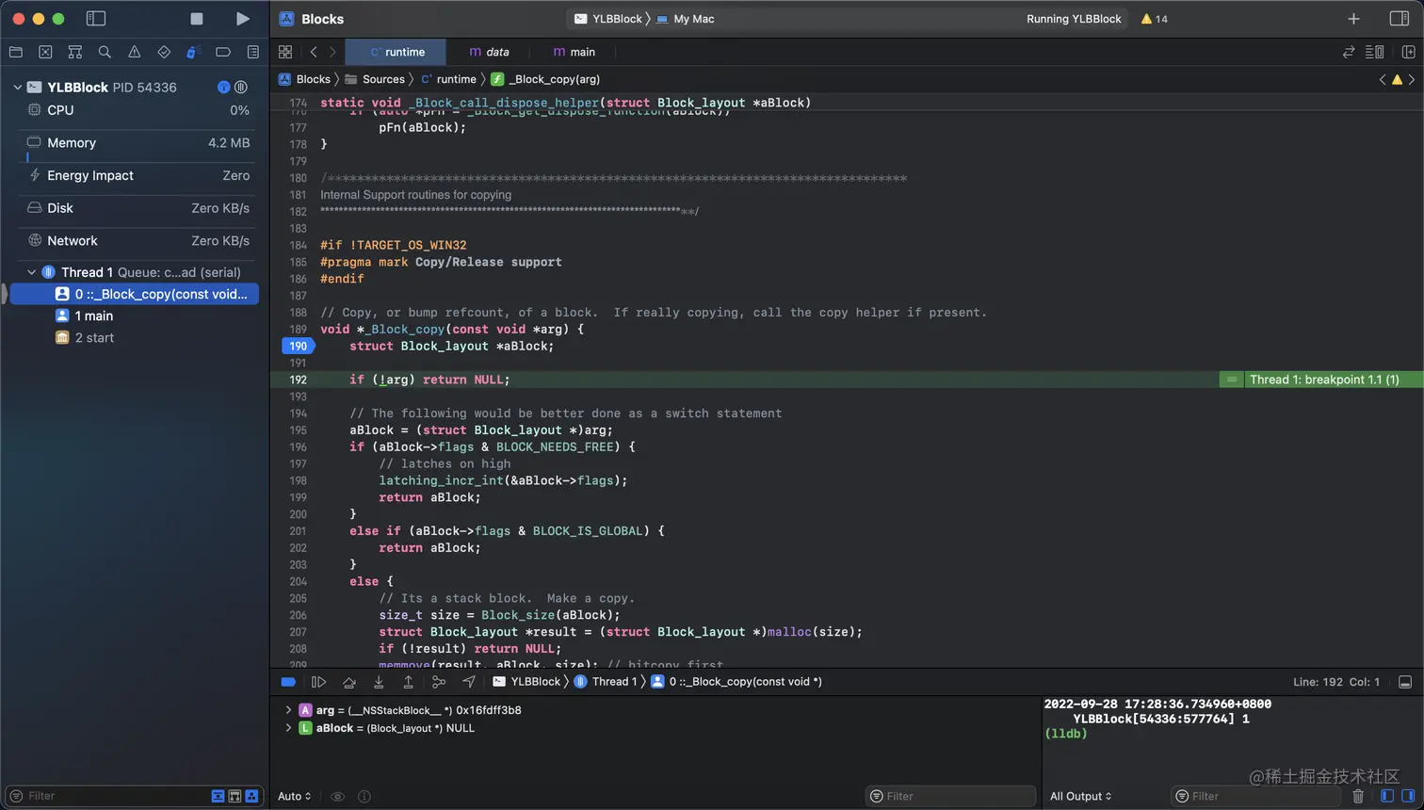Deactivate breakpoints in the debug bar
Image resolution: width=1424 pixels, height=810 pixels.
click(x=288, y=682)
